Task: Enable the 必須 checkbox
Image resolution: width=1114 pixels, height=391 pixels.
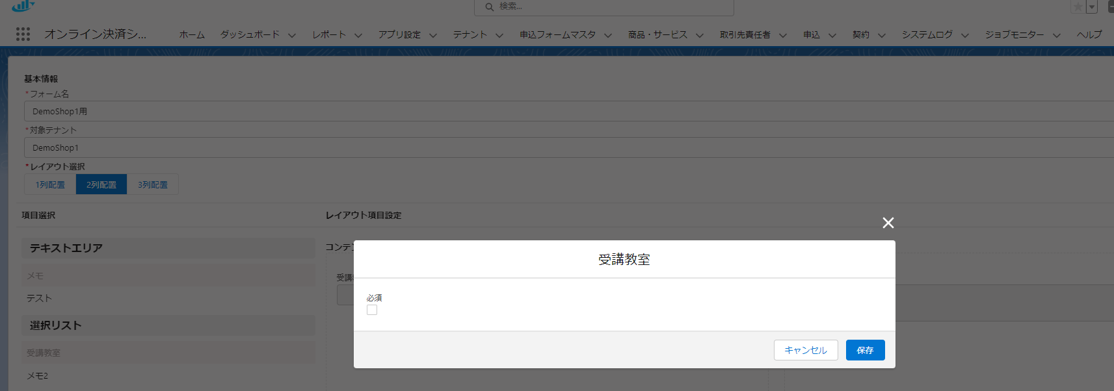Action: [x=372, y=310]
